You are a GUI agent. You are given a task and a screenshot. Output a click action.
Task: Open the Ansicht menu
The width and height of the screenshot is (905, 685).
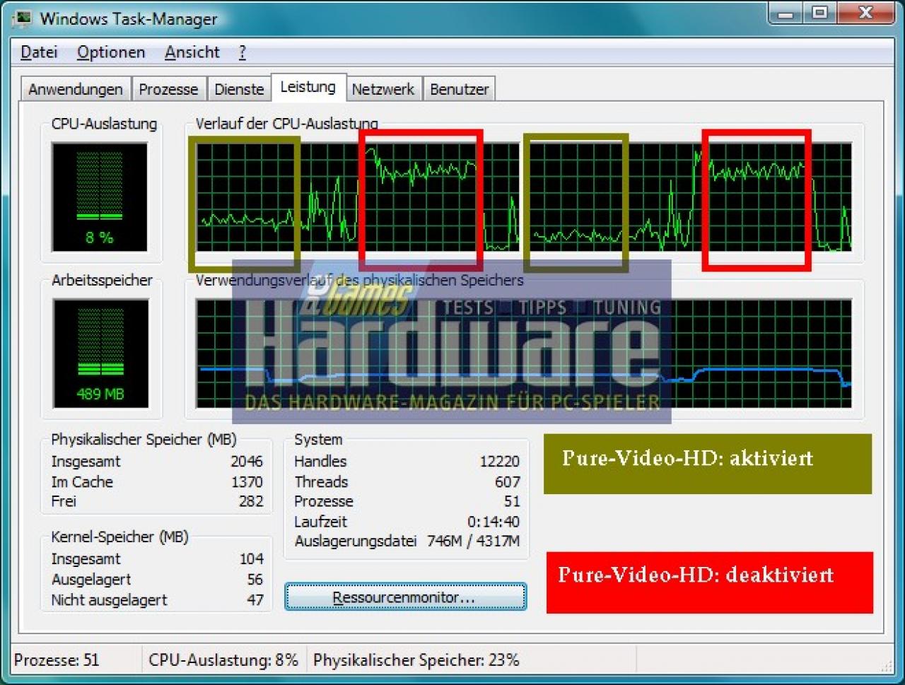[192, 52]
